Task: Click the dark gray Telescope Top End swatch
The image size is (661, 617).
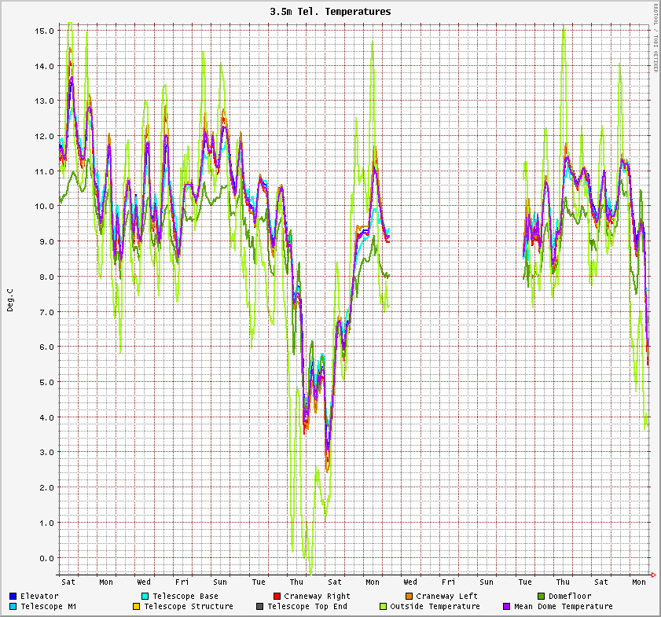Action: 260,606
